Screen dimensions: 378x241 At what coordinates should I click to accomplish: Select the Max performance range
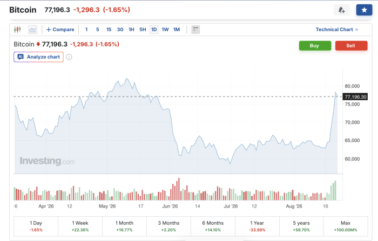[346, 226]
